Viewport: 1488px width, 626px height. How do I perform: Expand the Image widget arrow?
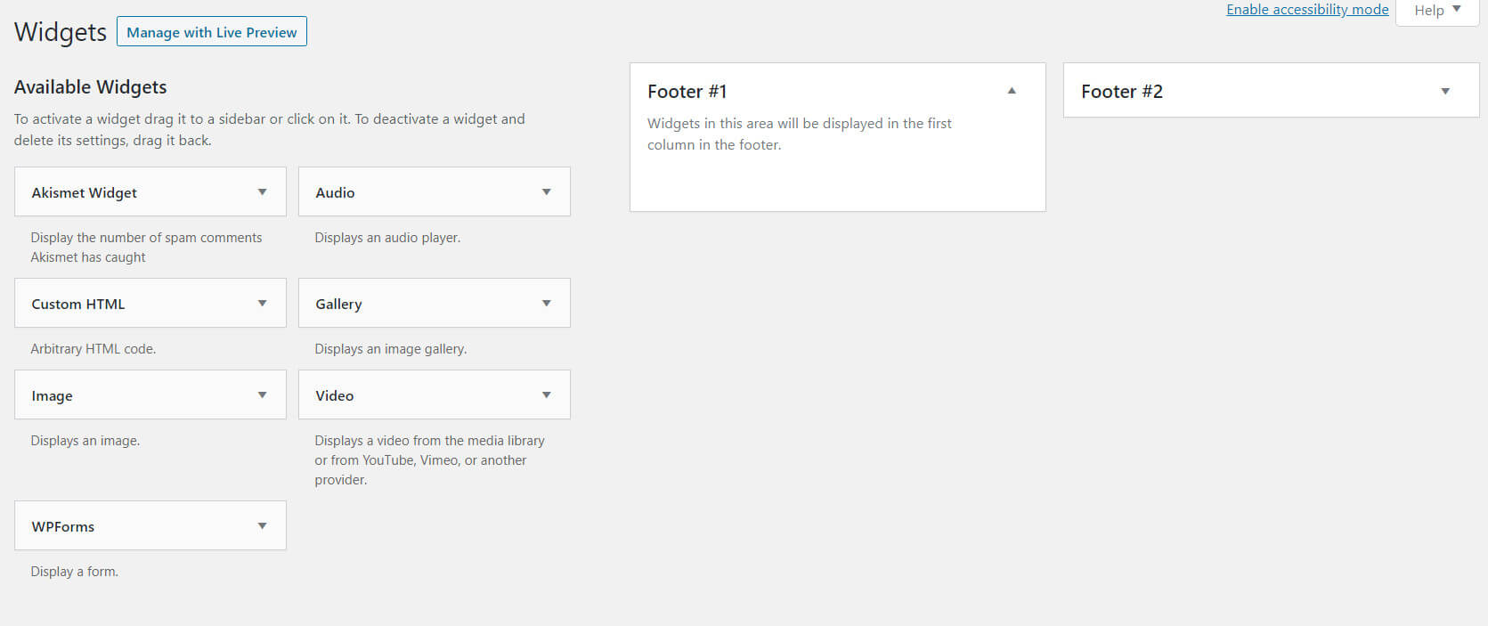(x=262, y=395)
